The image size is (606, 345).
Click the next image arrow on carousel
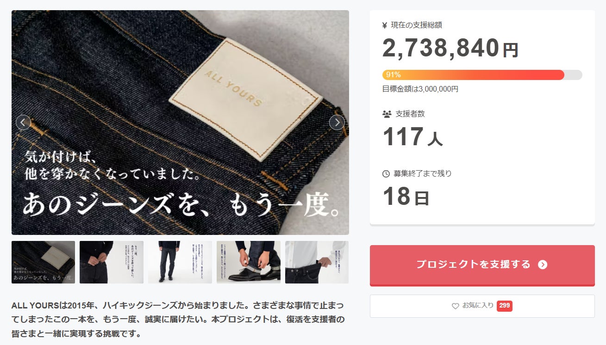click(x=337, y=123)
